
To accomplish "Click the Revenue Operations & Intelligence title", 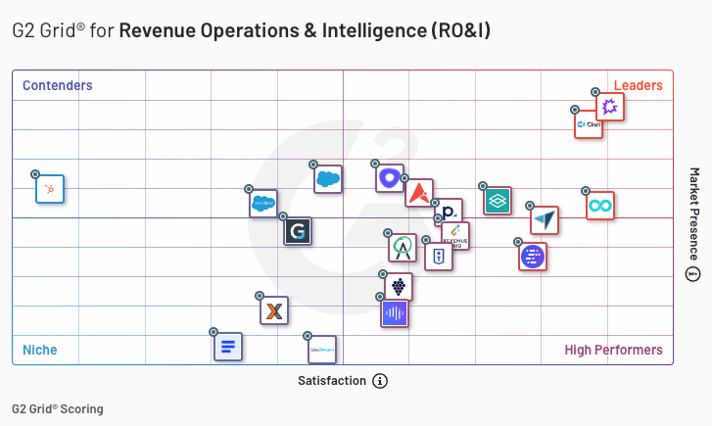I will pyautogui.click(x=305, y=30).
